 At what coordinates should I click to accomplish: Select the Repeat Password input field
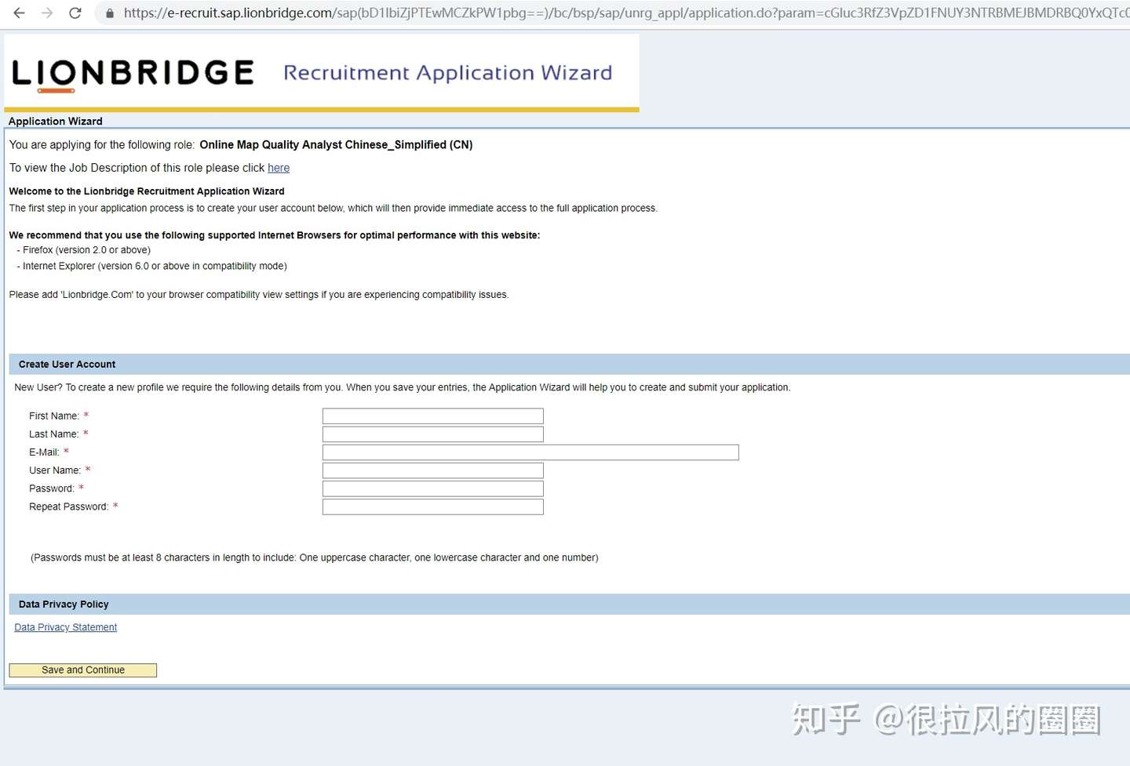[433, 506]
